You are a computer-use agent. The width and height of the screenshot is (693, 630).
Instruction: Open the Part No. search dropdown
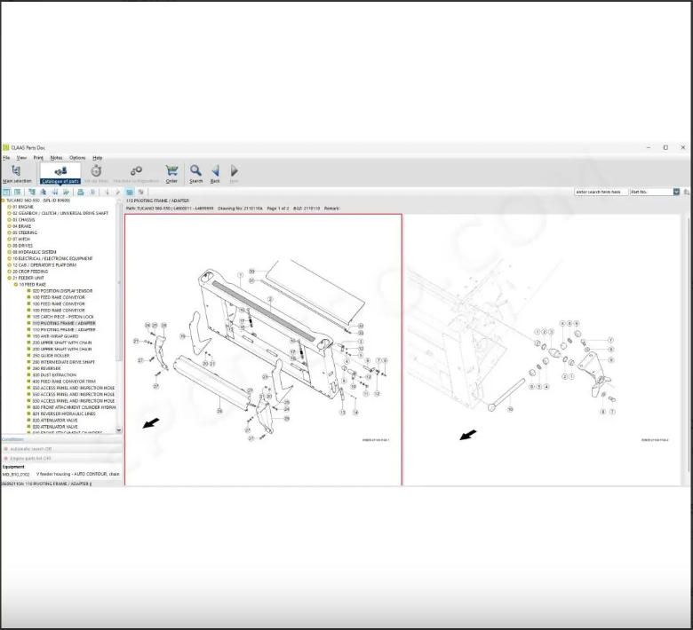coord(676,192)
